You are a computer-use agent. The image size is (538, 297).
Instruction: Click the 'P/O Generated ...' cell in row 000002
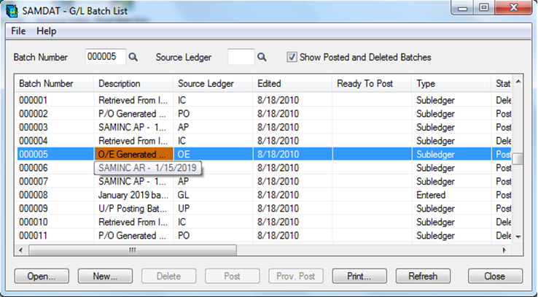pos(133,114)
